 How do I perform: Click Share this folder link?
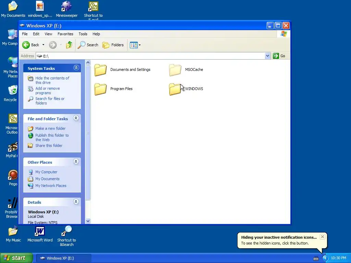pos(49,146)
